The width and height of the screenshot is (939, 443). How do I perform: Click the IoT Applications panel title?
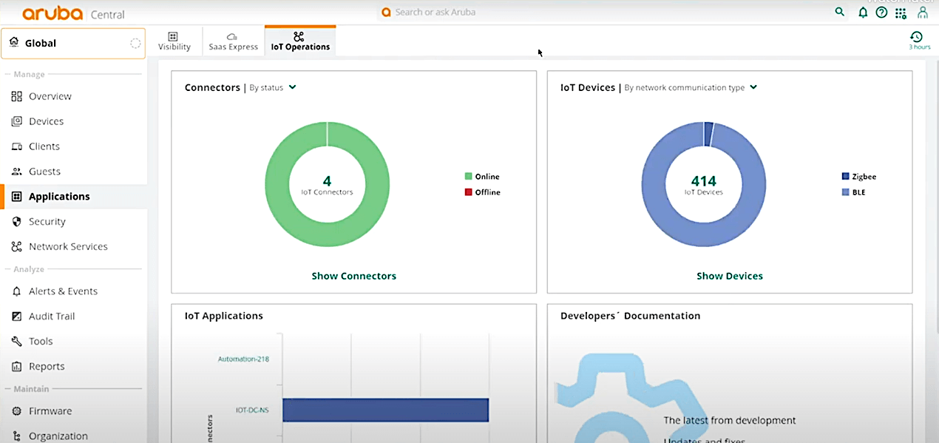coord(223,316)
